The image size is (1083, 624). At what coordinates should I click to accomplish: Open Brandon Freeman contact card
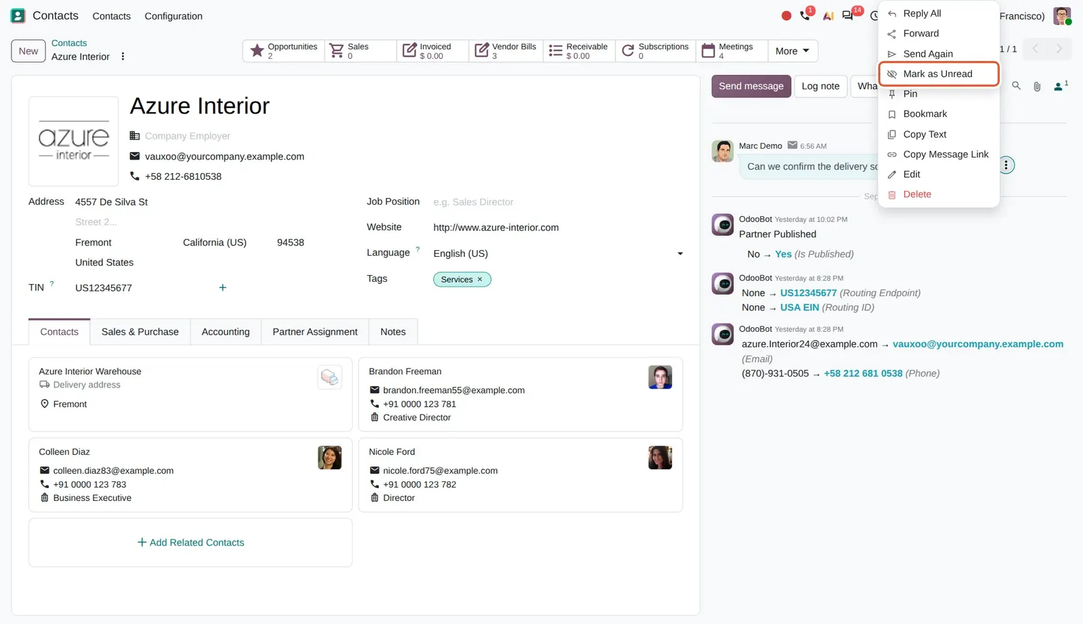click(521, 394)
